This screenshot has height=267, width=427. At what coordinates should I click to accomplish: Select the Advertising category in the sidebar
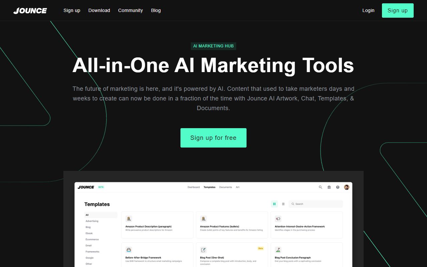tap(92, 221)
